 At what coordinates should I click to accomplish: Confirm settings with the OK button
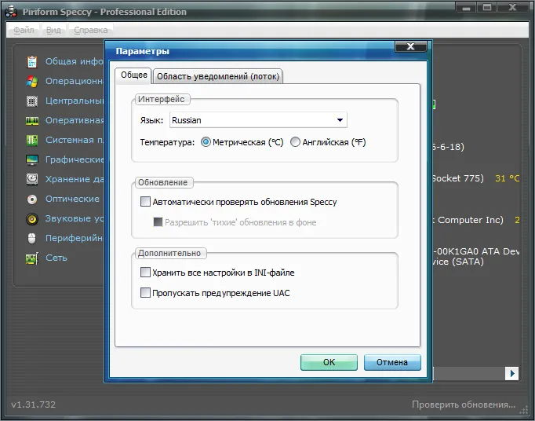329,362
